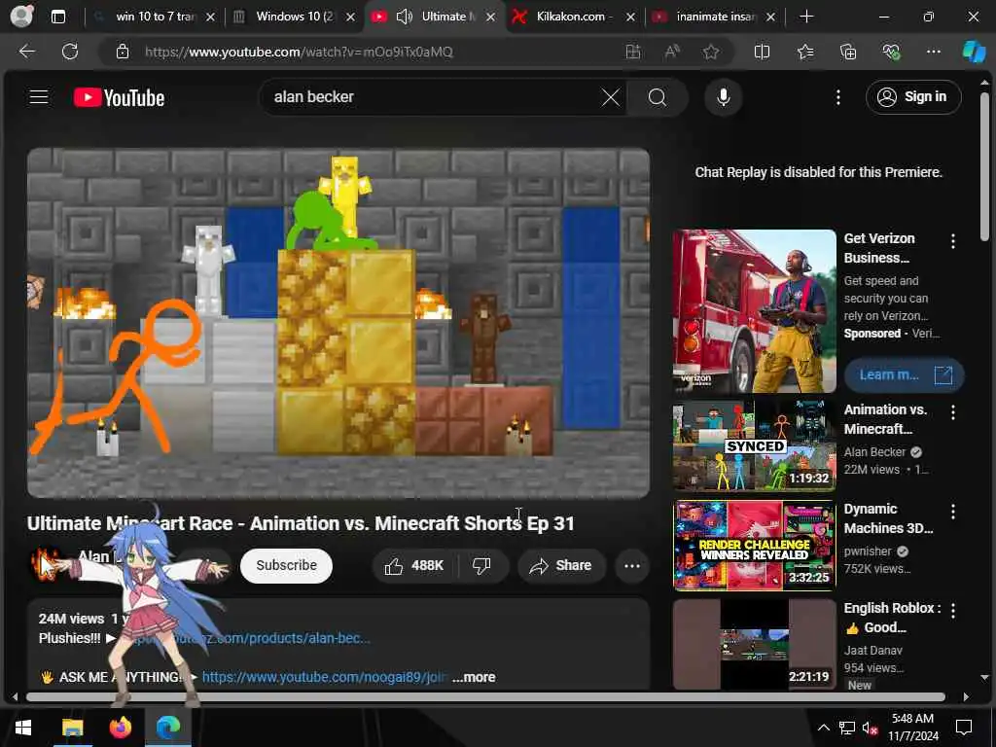Go to YouTube home via logo
This screenshot has width=996, height=747.
[120, 98]
